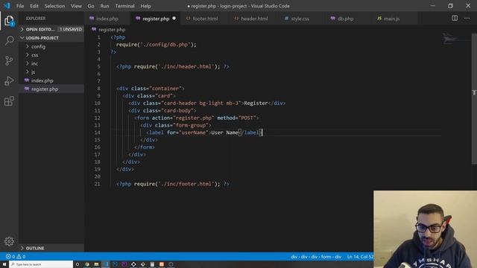The width and height of the screenshot is (477, 268).
Task: Open the Search view in activity bar
Action: (9, 40)
